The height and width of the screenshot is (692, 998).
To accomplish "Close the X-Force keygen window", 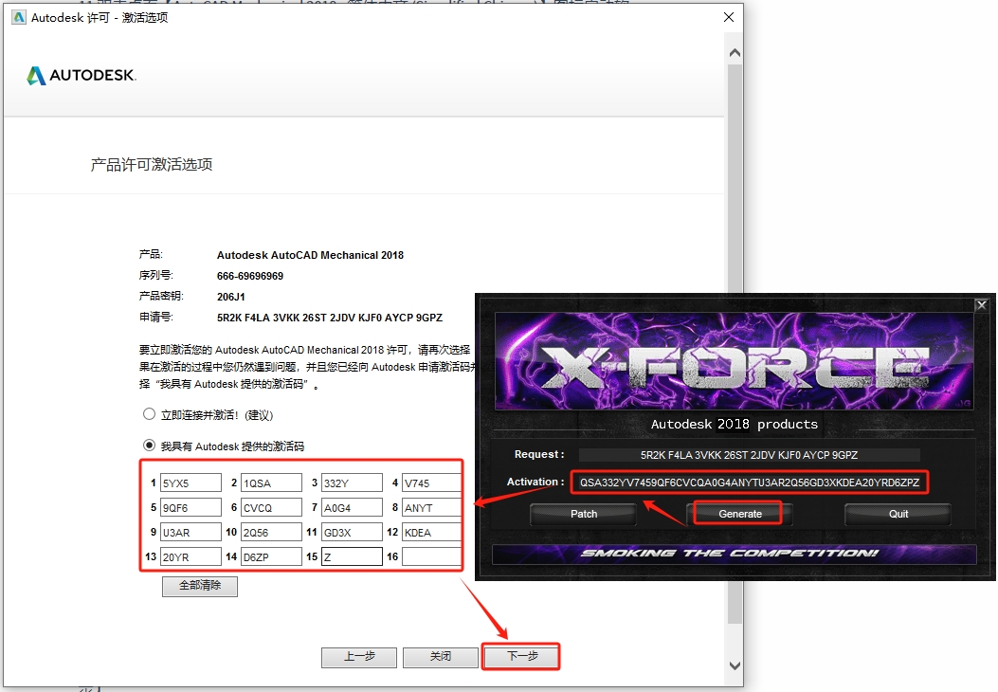I will pyautogui.click(x=982, y=305).
